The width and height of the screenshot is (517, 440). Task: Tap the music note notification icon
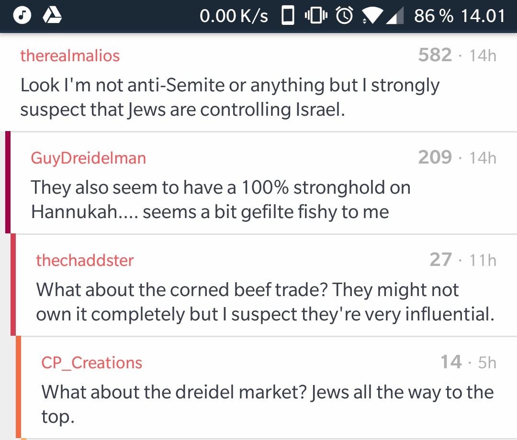point(22,16)
